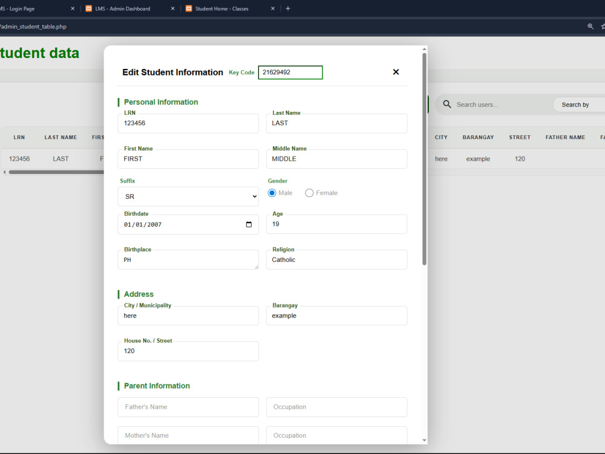Click the table cell 120
605x454 pixels.
pyautogui.click(x=520, y=159)
